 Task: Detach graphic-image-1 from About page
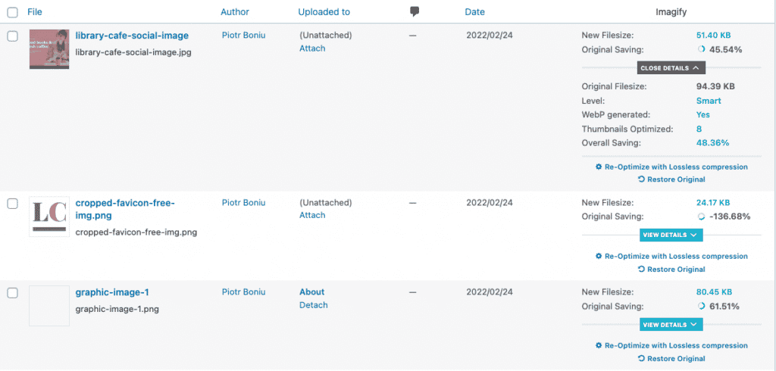coord(314,305)
